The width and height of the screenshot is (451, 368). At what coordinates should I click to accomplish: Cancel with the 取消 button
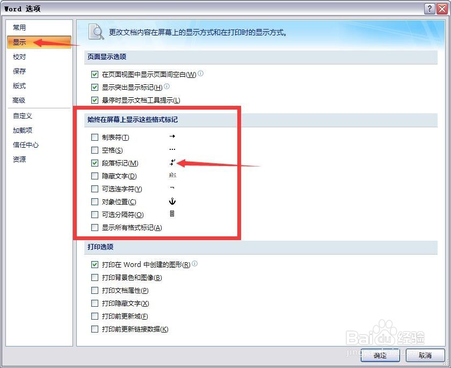(x=425, y=355)
